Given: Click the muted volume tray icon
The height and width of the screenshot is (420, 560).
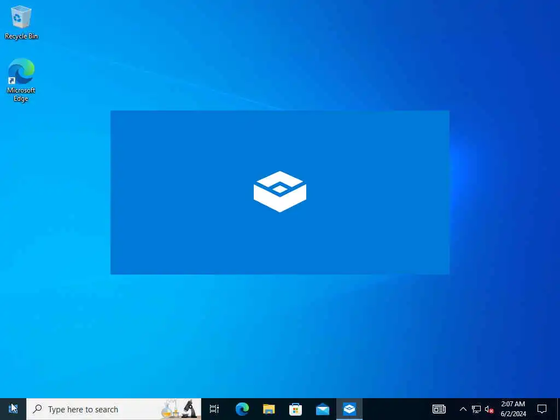Looking at the screenshot, I should point(489,409).
